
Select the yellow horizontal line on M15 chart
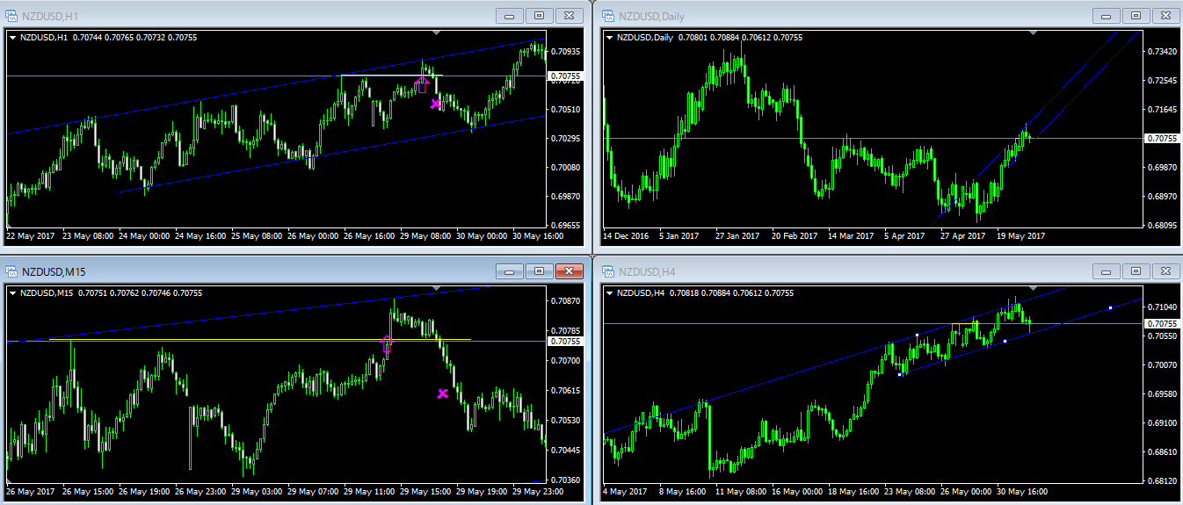pos(264,339)
